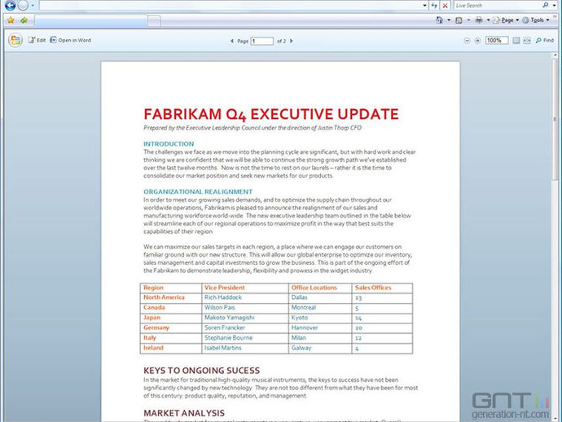The image size is (562, 422).
Task: Go to the next page with the right arrow
Action: click(292, 41)
